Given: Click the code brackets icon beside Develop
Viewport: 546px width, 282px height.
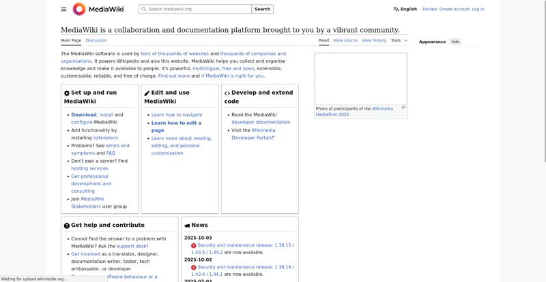Looking at the screenshot, I should [227, 93].
